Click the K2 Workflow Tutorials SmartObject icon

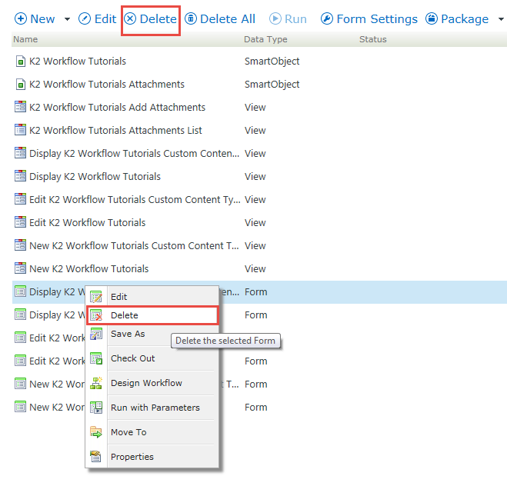pos(20,61)
